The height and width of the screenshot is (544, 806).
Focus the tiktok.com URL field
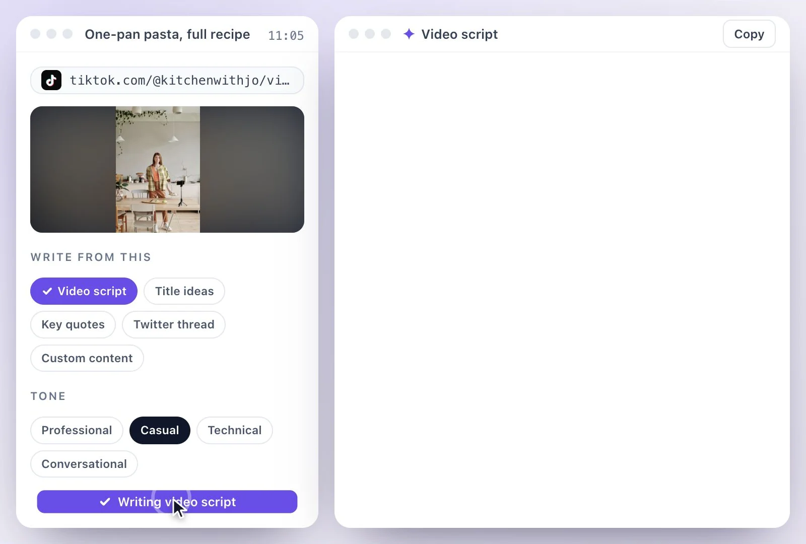point(167,80)
